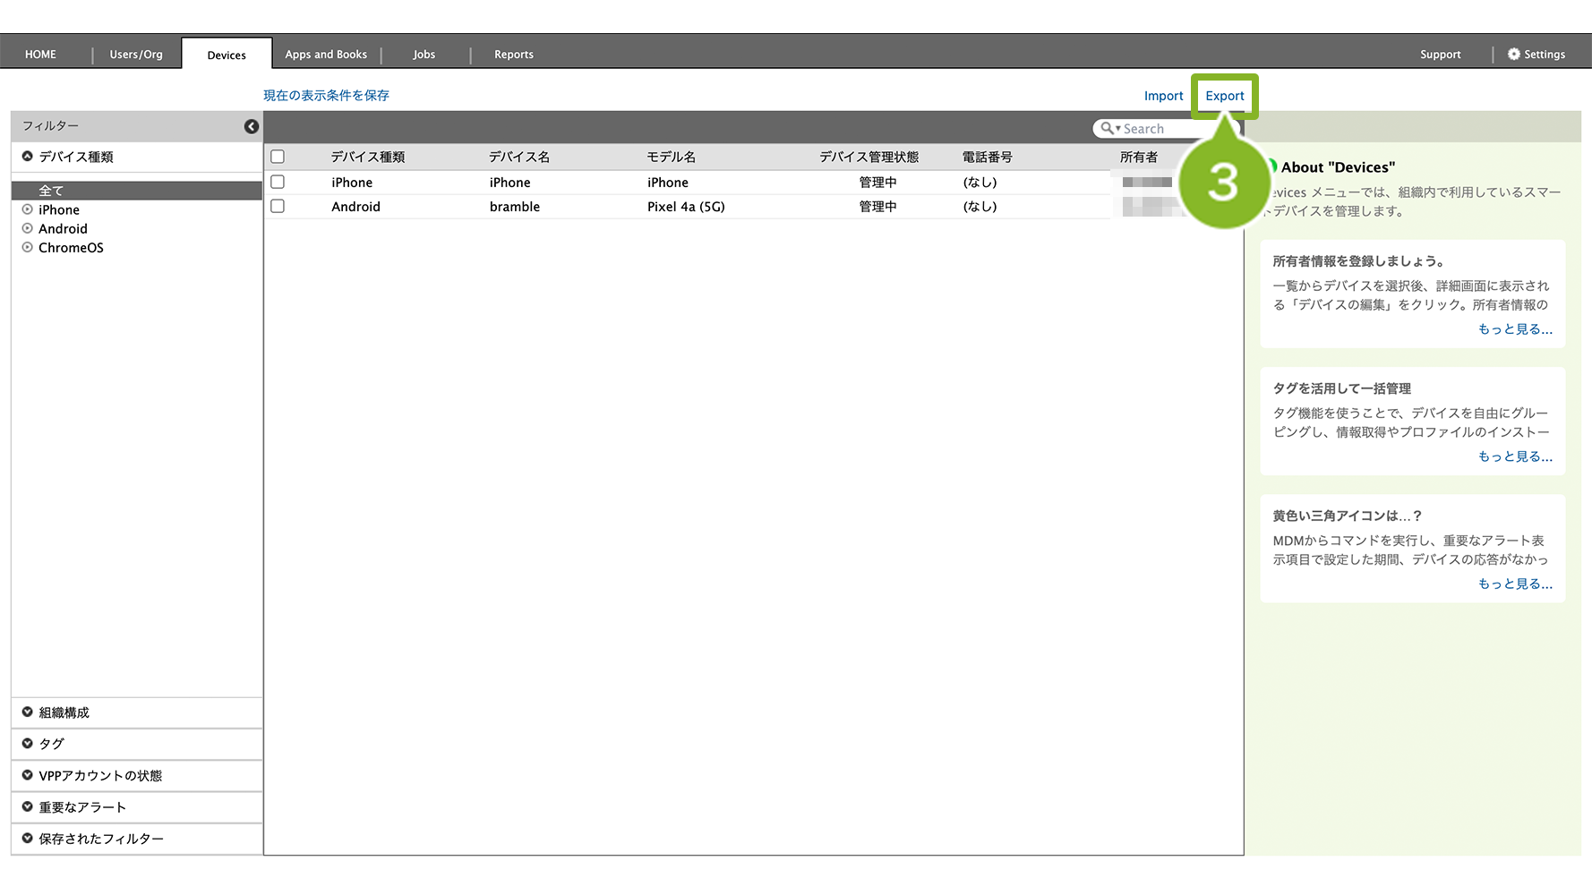Toggle the select-all devices checkbox

tap(278, 157)
